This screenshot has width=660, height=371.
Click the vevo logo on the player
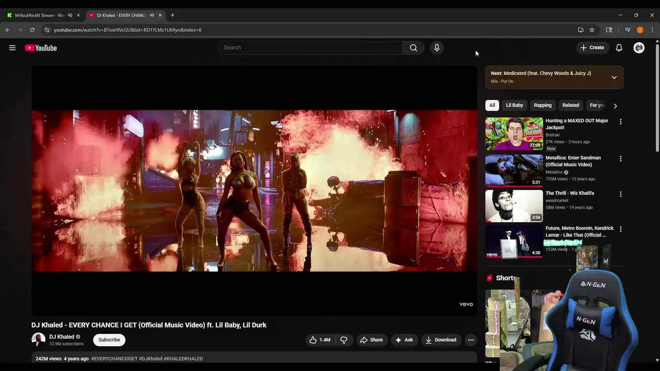pos(466,305)
